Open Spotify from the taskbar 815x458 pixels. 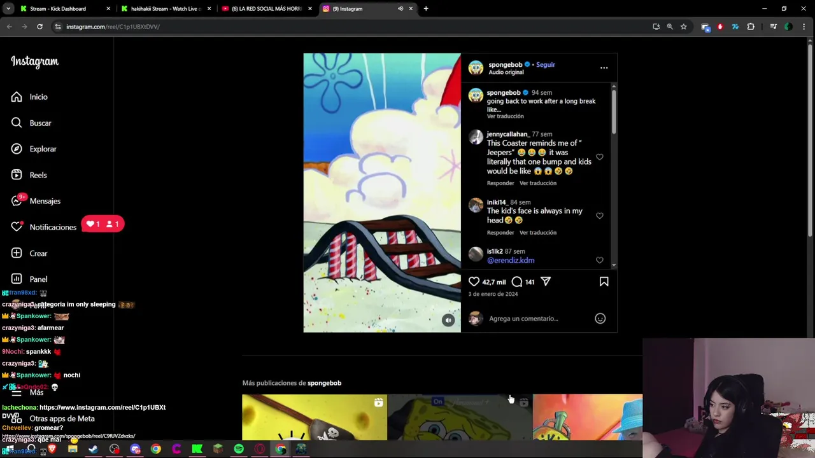(x=239, y=449)
